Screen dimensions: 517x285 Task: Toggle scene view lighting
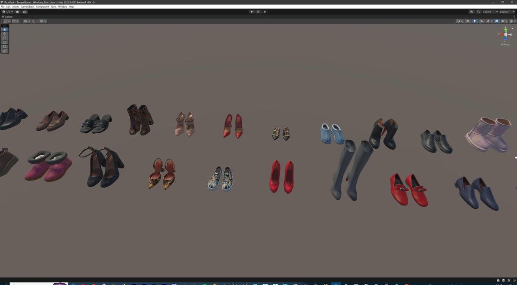coord(475,21)
